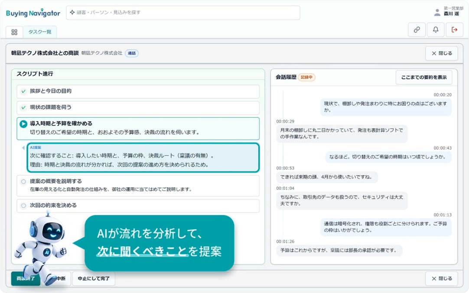Click the message 予算はこれからですが、稟議には部長の承認
The height and width of the screenshot is (293, 469).
tap(339, 250)
